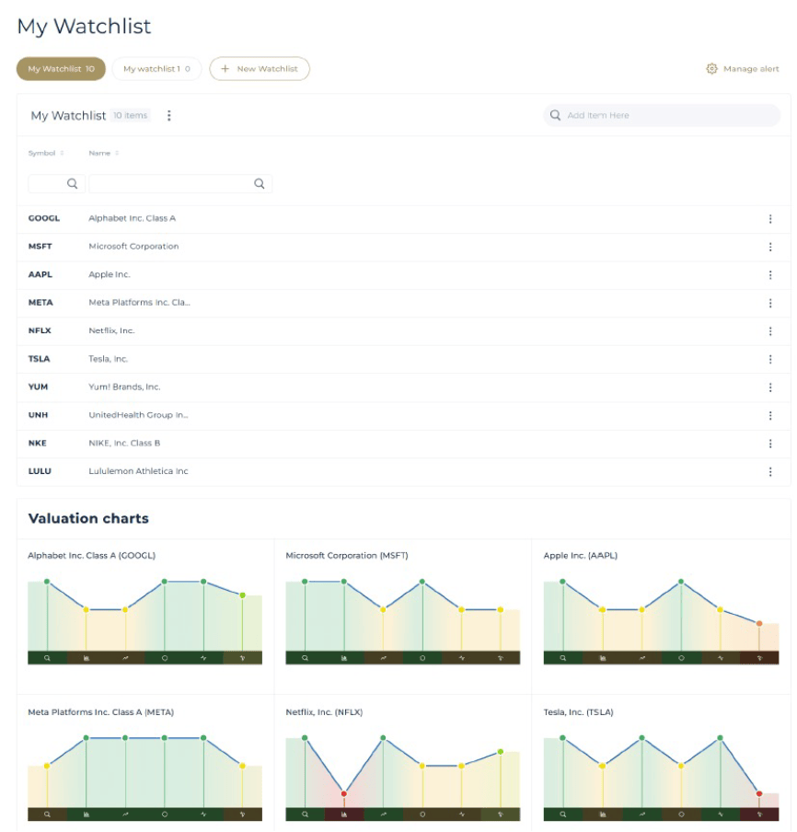Switch to the My Watchlist 10 tab
This screenshot has height=832, width=797.
(x=61, y=69)
